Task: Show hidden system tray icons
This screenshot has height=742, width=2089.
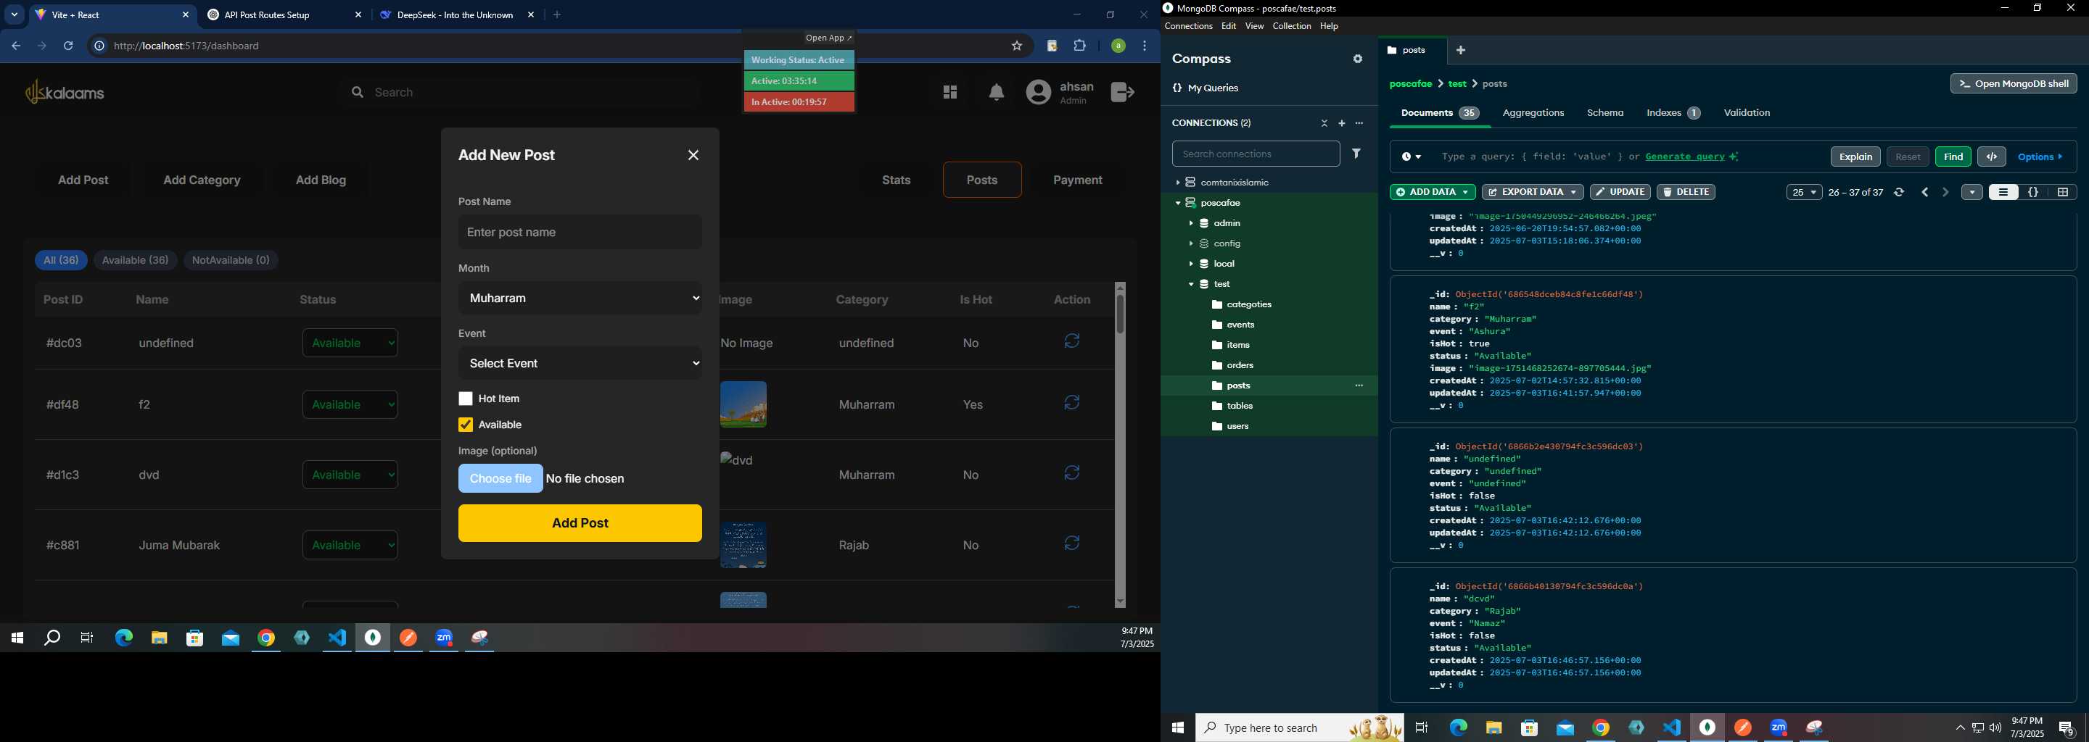Action: pyautogui.click(x=1960, y=728)
